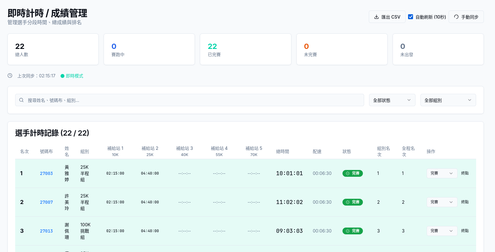
Task: Click total time 09:03:03
Action: coord(290,231)
